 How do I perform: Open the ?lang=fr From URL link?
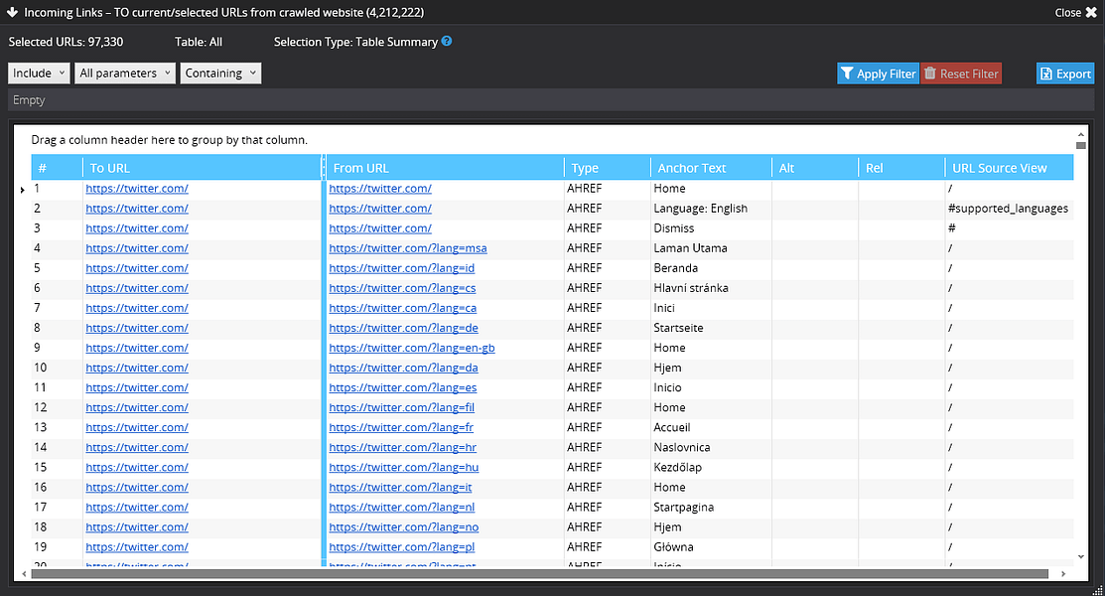[x=402, y=427]
